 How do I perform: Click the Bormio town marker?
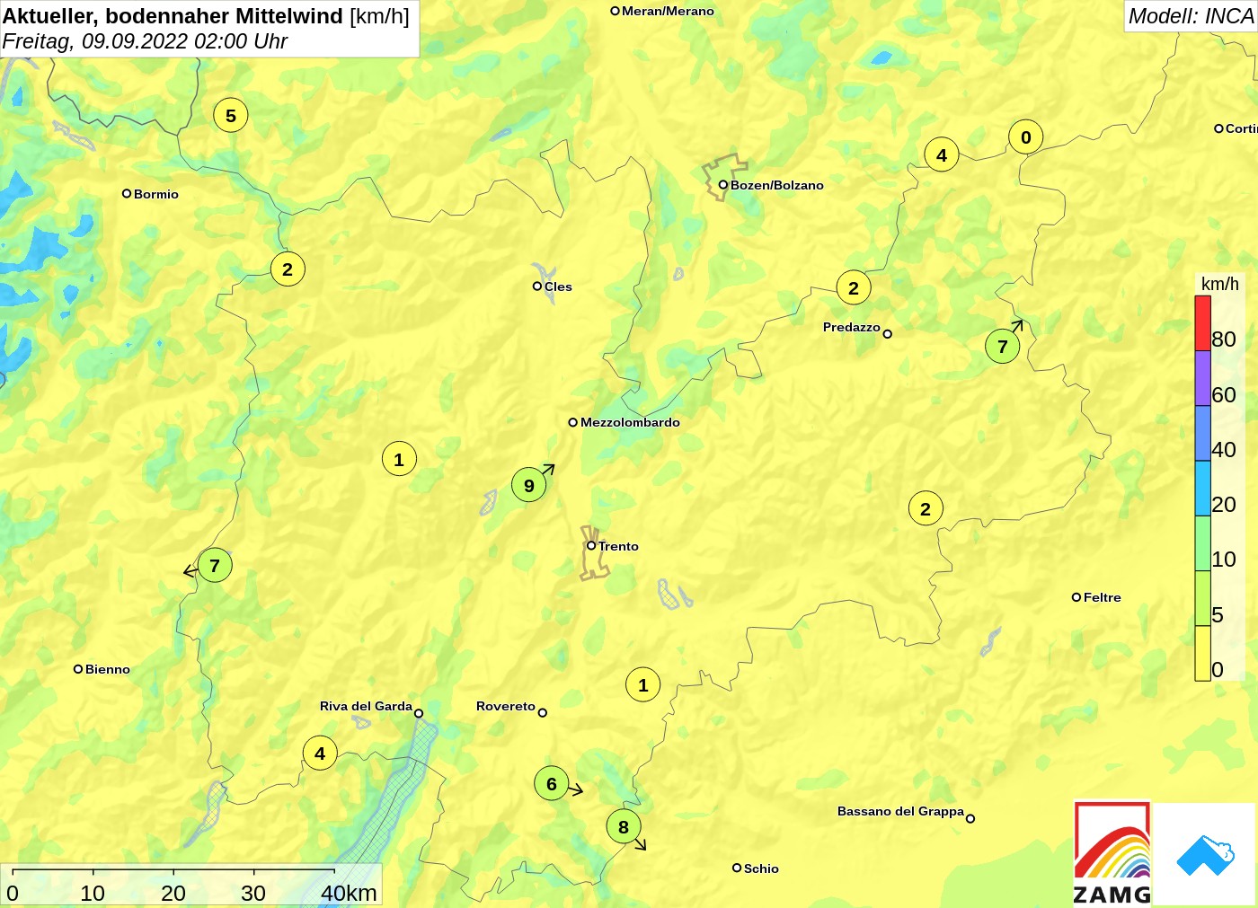127,194
